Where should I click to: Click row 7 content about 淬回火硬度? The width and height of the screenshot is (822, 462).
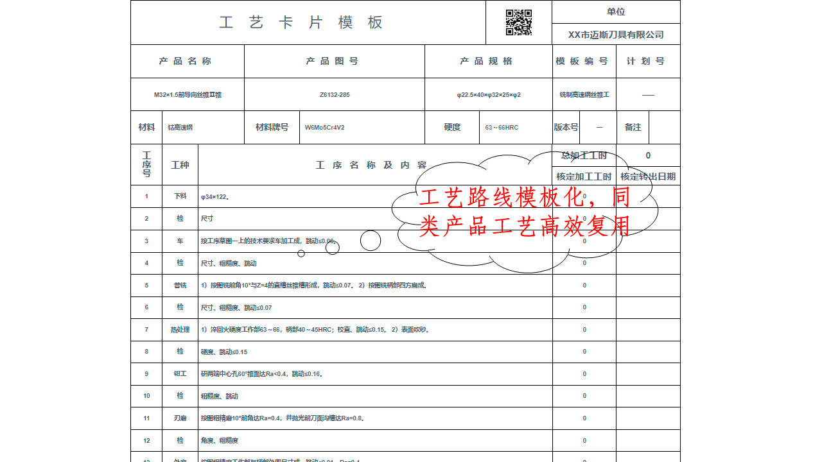point(375,330)
